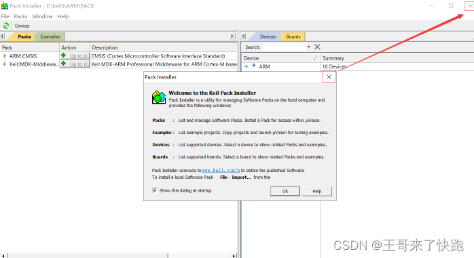This screenshot has width=474, height=258.
Task: Click green diamond icon in Keil:MDK-Middleware row
Action: coord(63,63)
